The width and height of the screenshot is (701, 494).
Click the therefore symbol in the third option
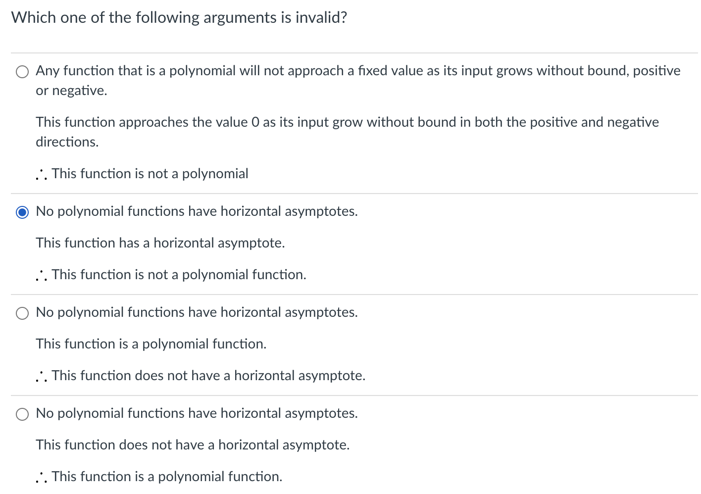41,376
